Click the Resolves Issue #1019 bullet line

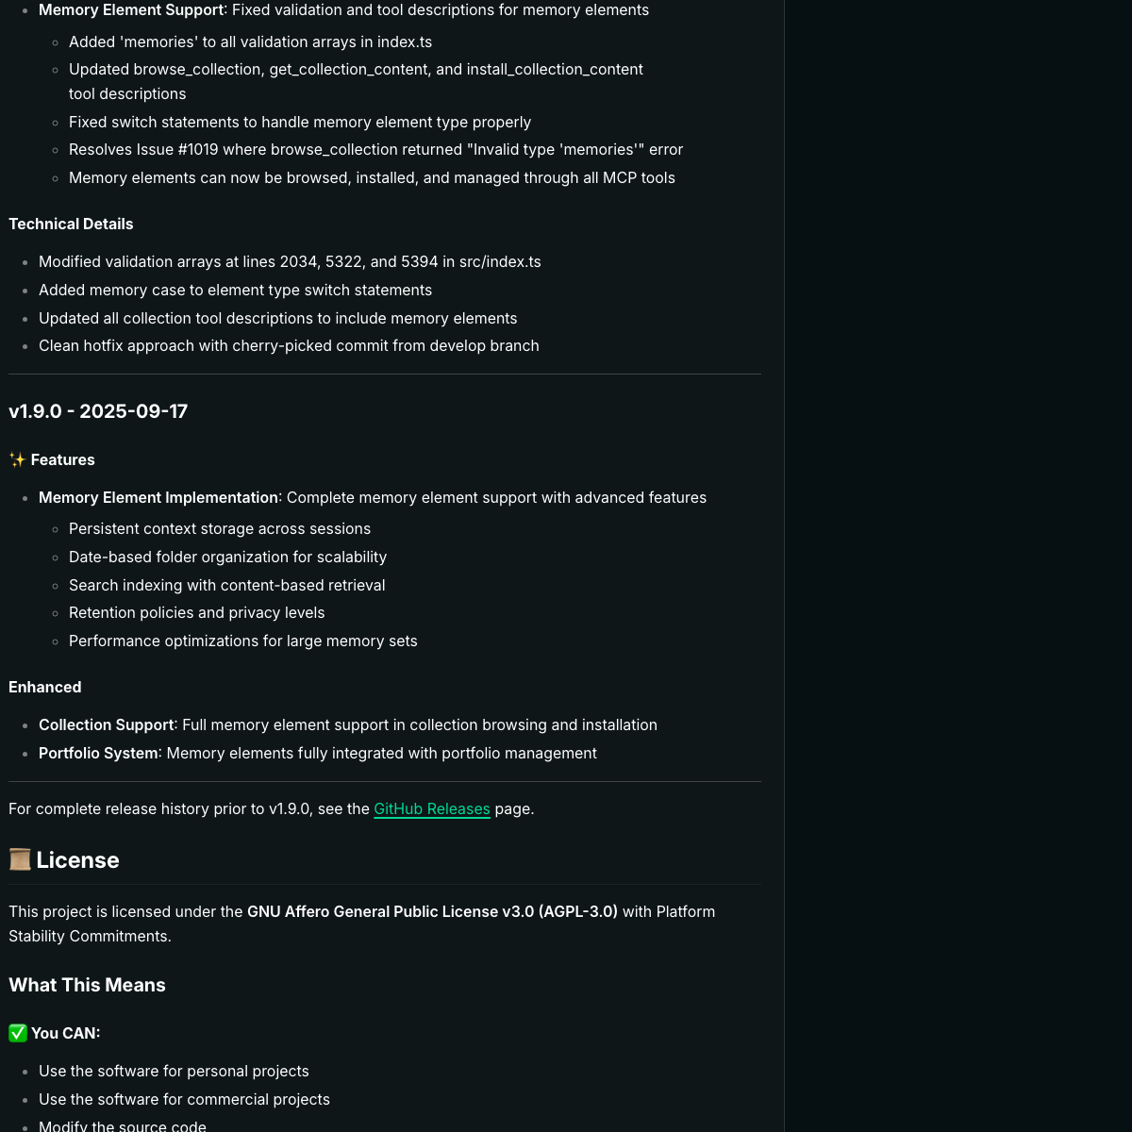[375, 150]
